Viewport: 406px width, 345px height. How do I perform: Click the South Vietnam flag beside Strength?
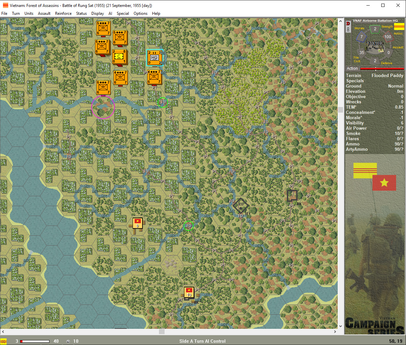tap(399, 26)
